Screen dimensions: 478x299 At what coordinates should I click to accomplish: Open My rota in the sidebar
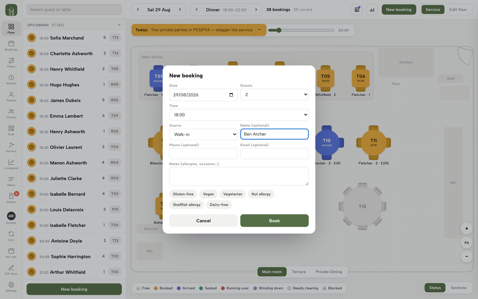click(11, 253)
